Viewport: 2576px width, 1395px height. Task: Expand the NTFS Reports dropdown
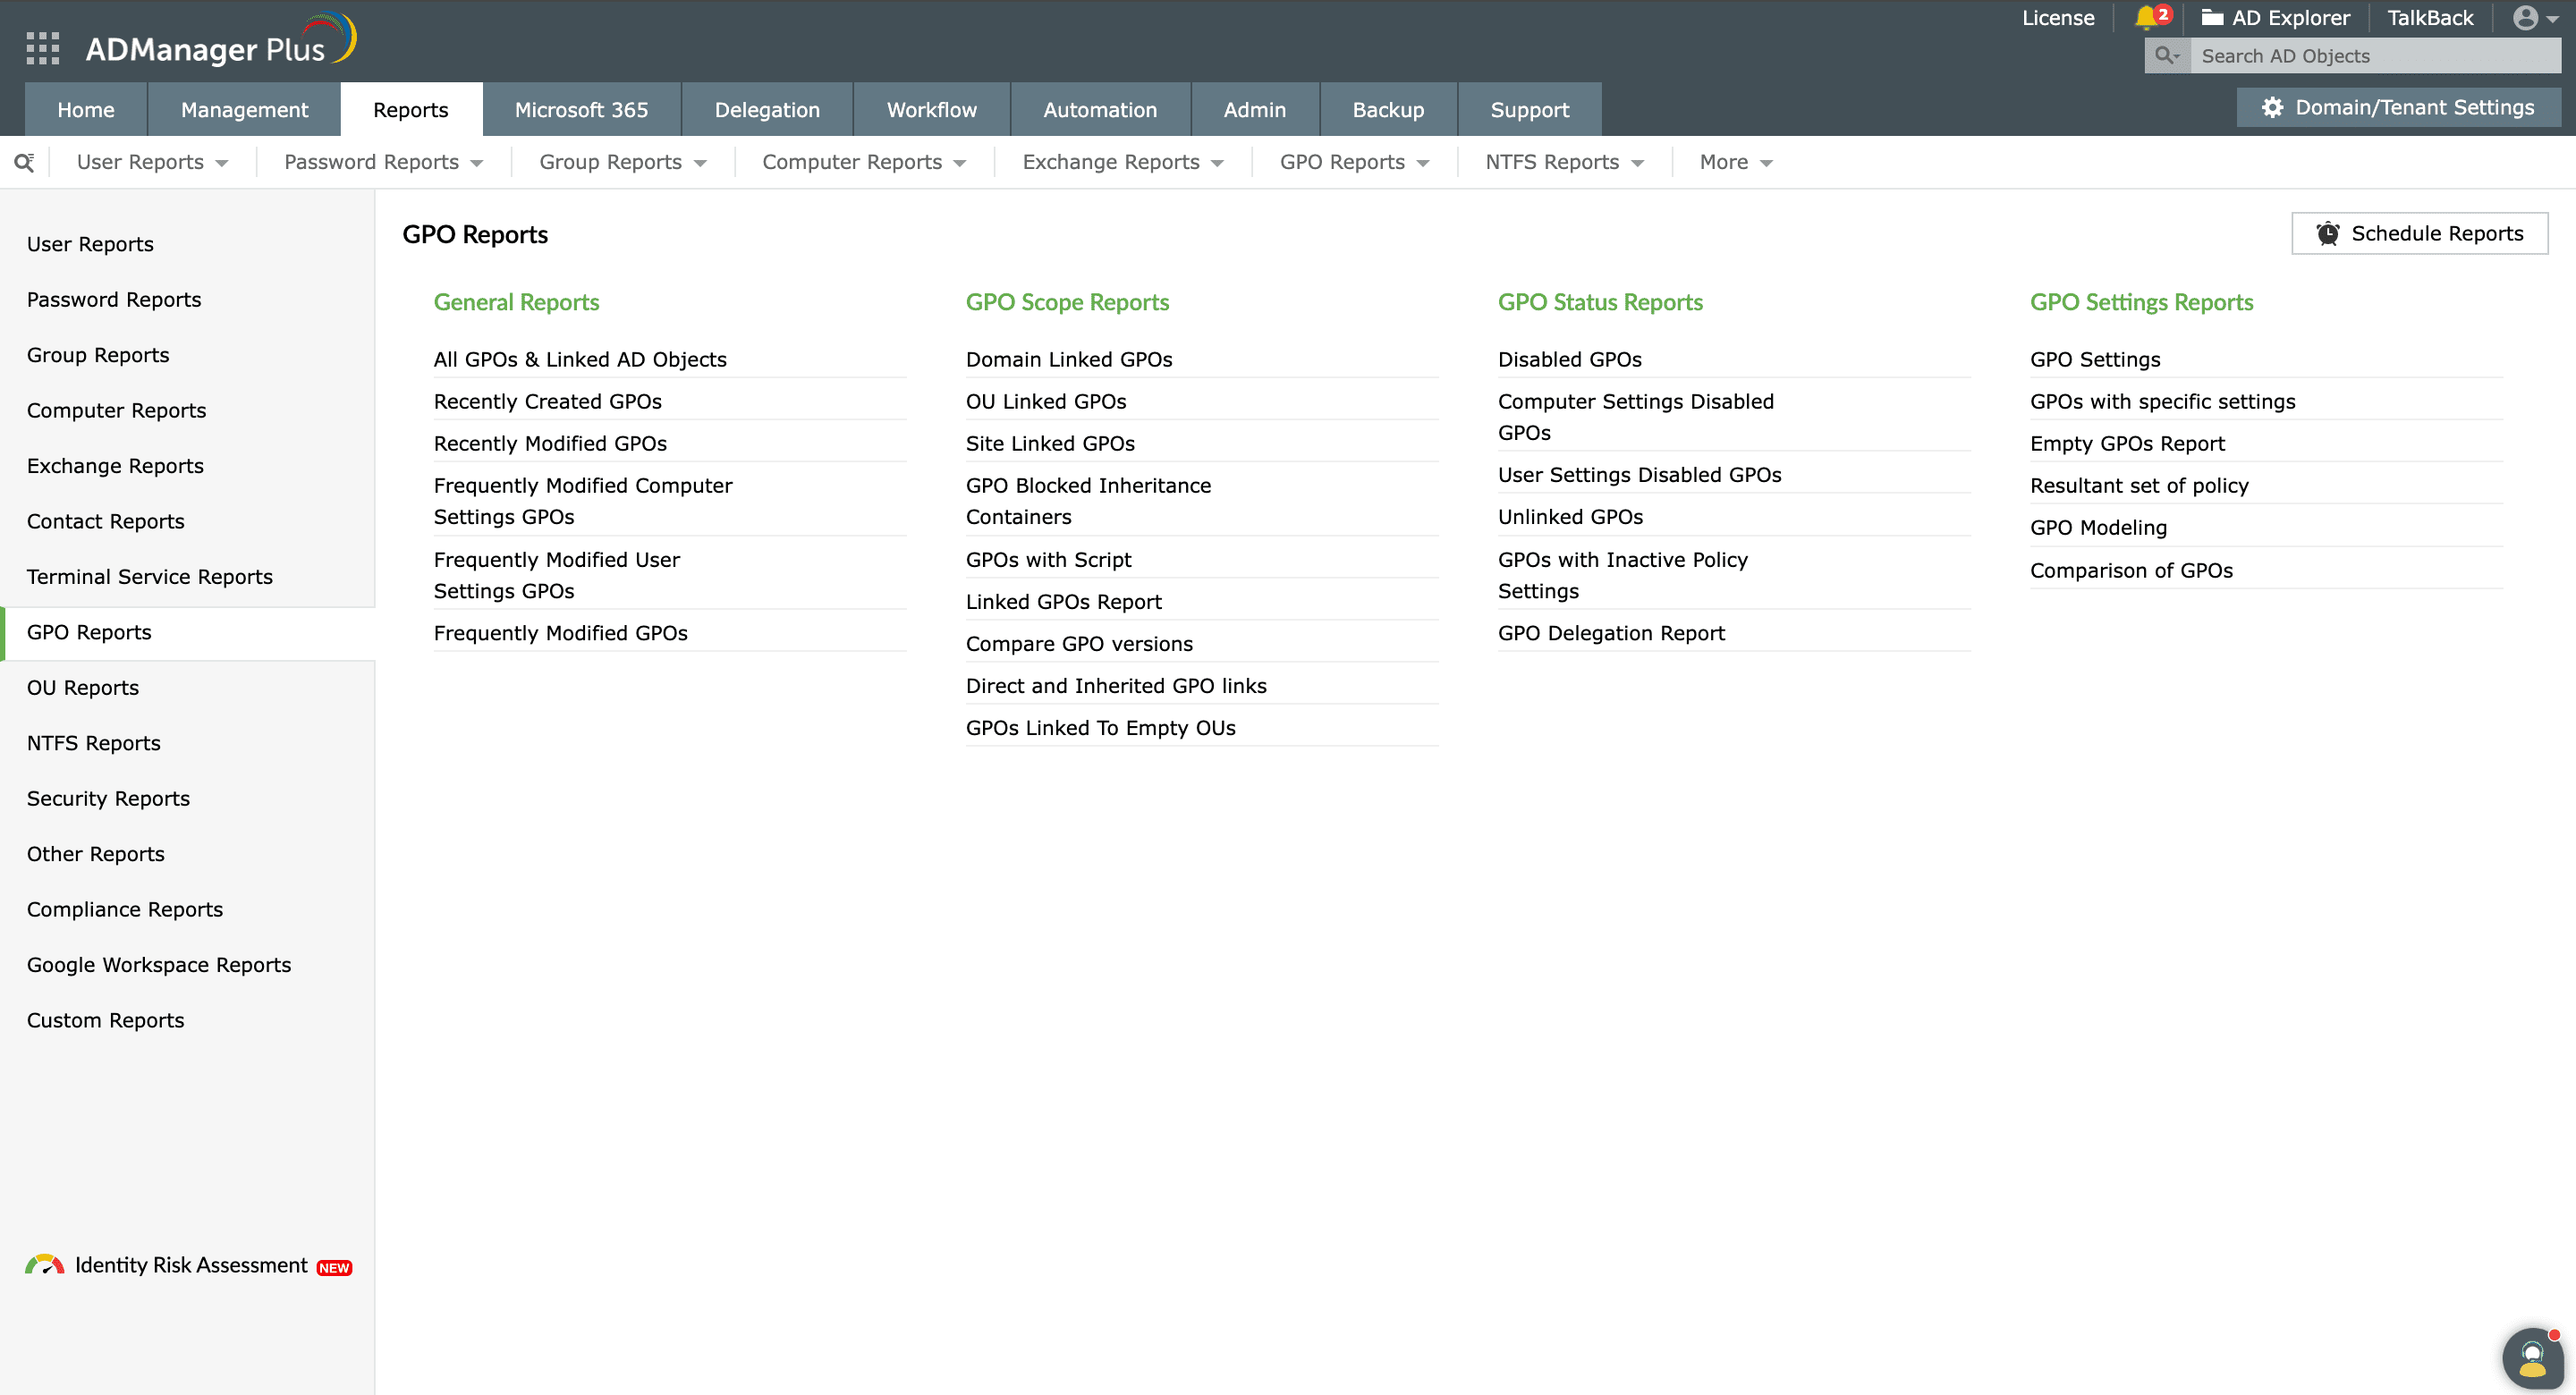click(1563, 162)
